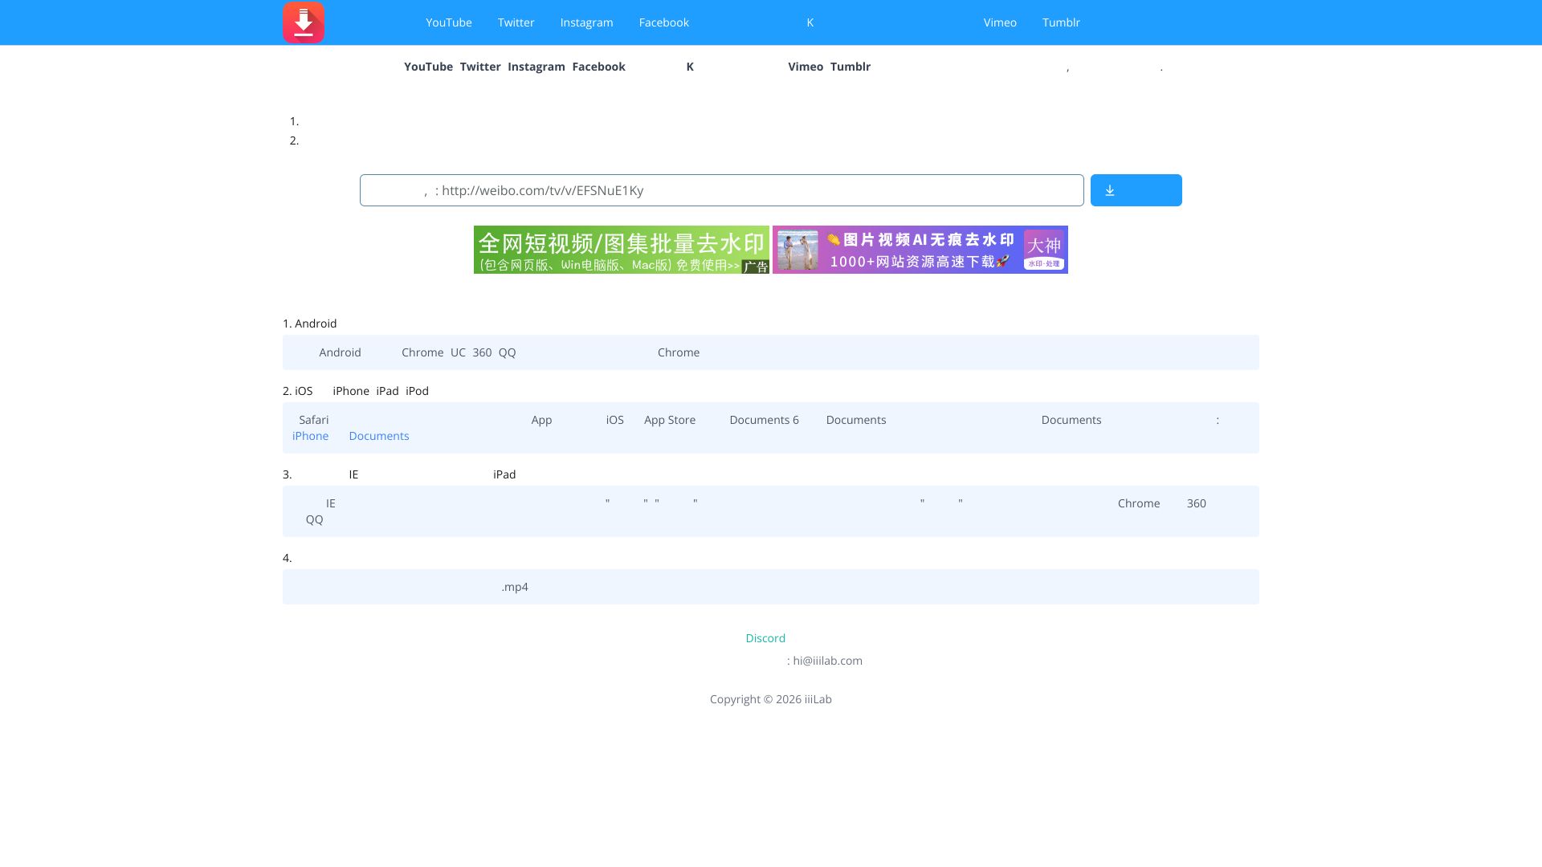Click the "Safari" text in the iOS section
The height and width of the screenshot is (867, 1542).
[x=314, y=420]
